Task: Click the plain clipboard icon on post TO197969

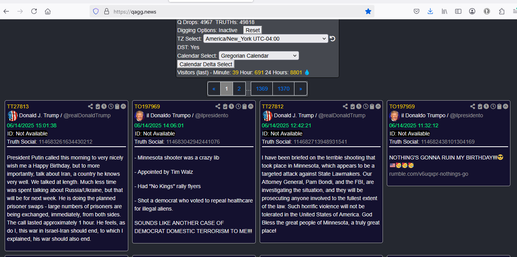Action: tap(245, 106)
